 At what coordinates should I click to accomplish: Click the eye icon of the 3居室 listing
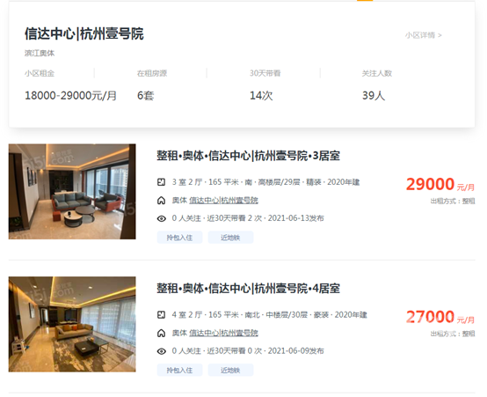point(161,218)
